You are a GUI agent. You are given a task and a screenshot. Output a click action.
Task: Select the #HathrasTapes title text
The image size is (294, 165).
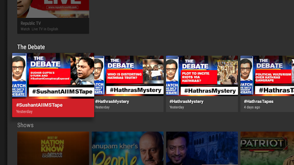[259, 101]
